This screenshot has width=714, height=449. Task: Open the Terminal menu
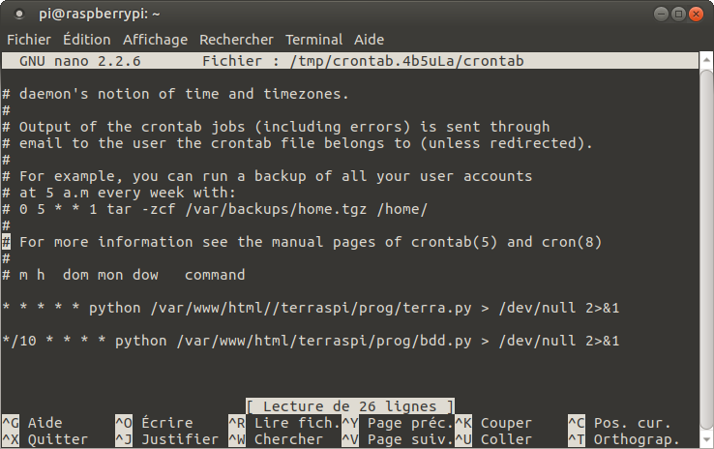tap(313, 40)
